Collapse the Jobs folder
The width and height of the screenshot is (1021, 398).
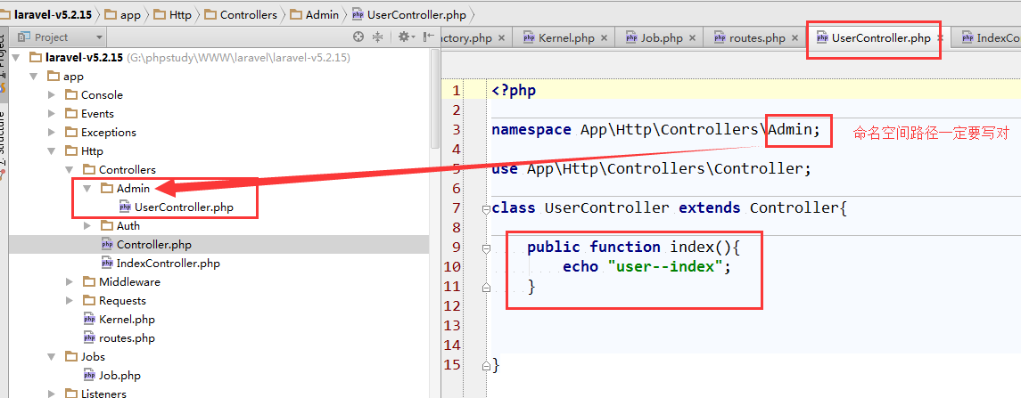(52, 357)
